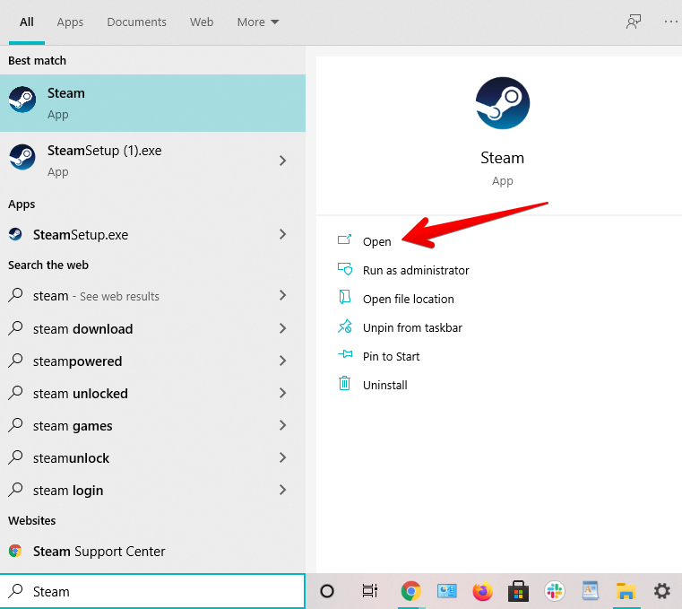Open the Steam Support Center website result

pos(152,551)
